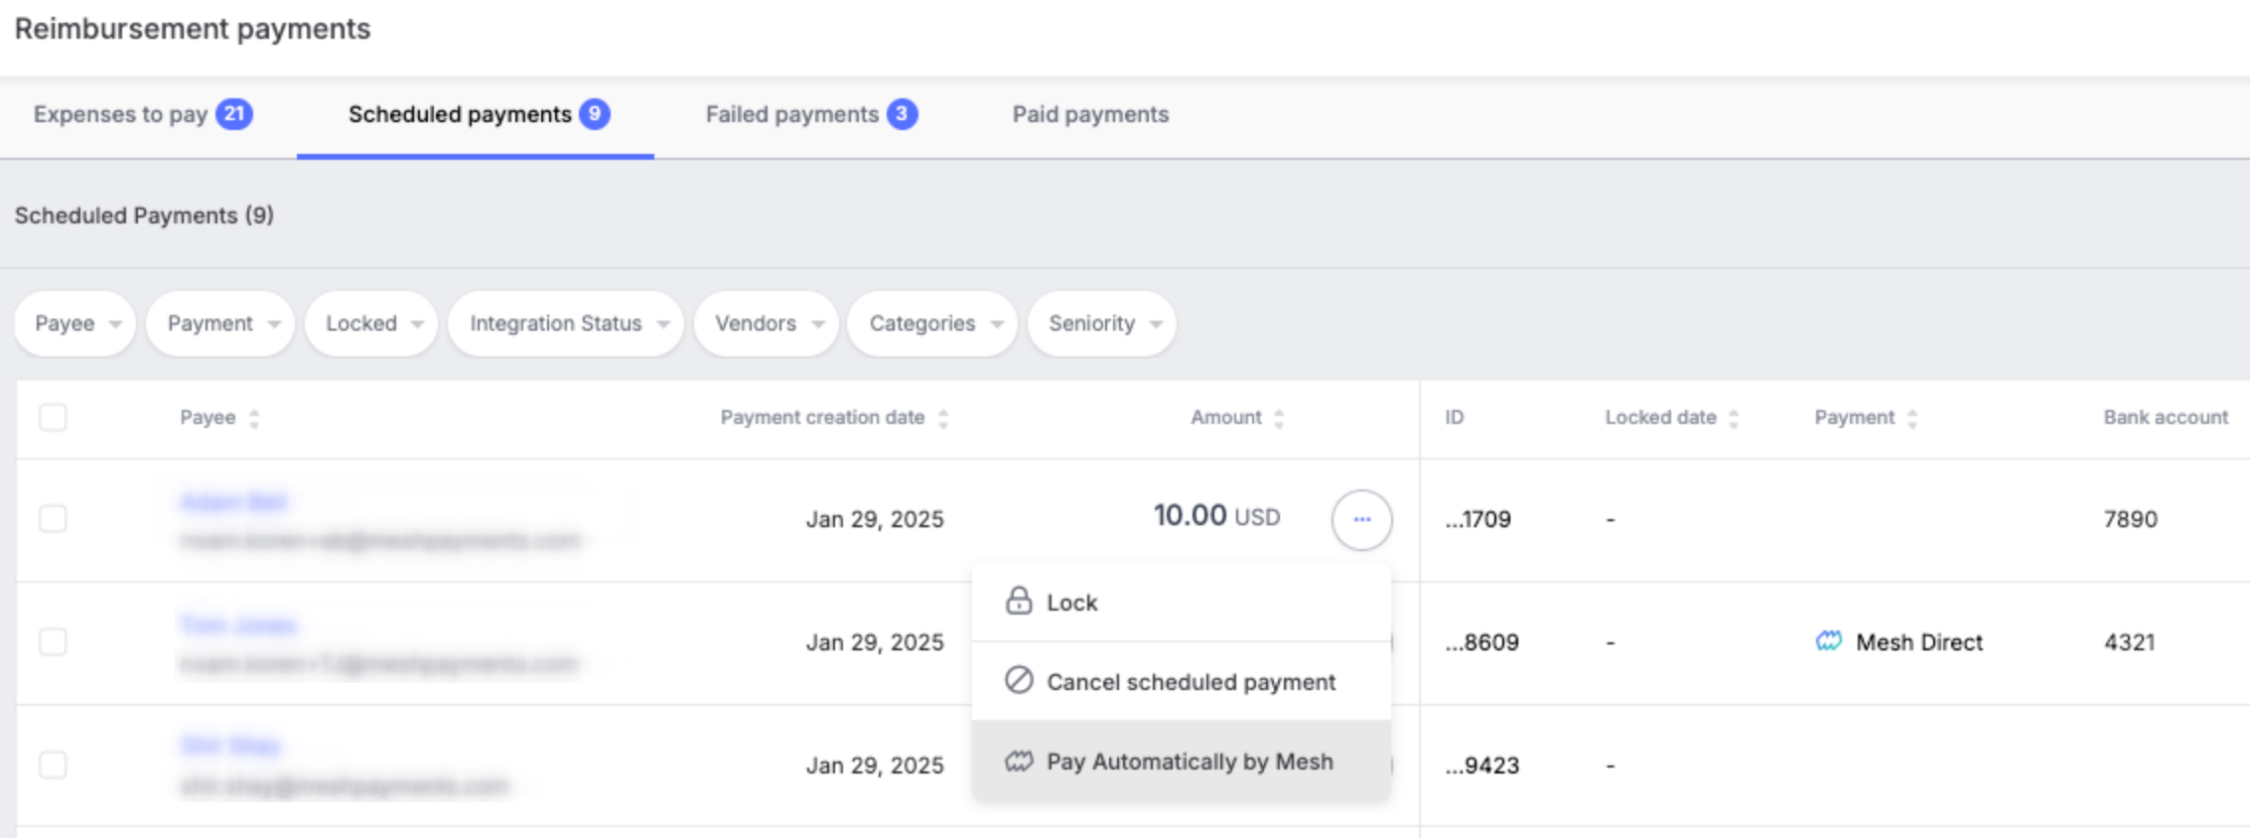Choose Pay Automatically by Mesh option

pyautogui.click(x=1189, y=762)
